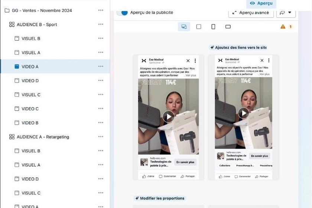This screenshot has height=208, width=312.
Task: Select VIDEO C ad in tree
Action: pos(30,109)
